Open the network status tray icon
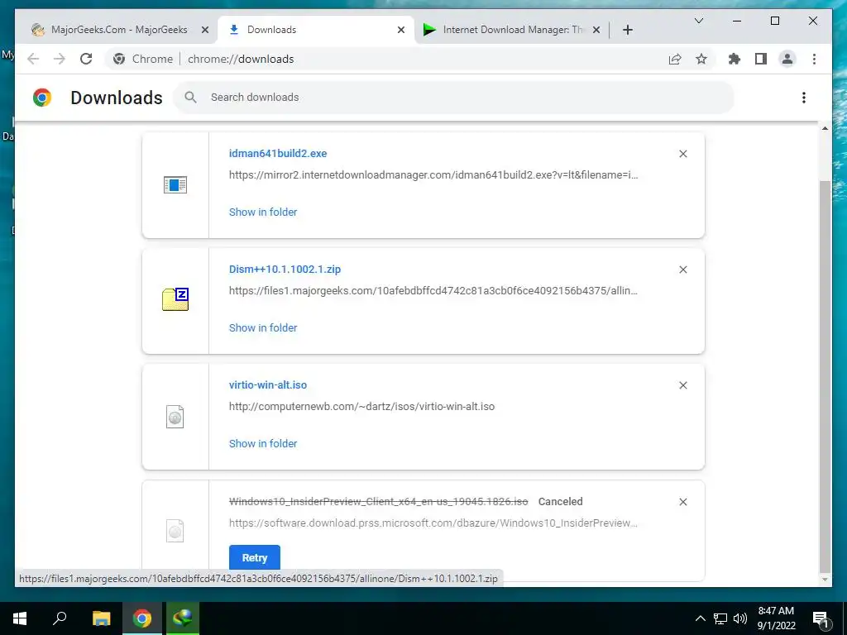This screenshot has width=847, height=635. click(x=720, y=618)
